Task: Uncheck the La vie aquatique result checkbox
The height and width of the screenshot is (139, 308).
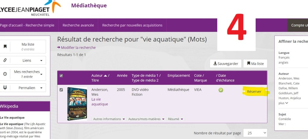Action: [61, 90]
